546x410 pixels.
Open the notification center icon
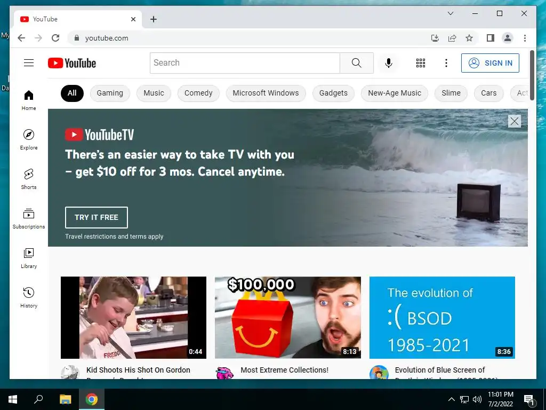pyautogui.click(x=529, y=399)
